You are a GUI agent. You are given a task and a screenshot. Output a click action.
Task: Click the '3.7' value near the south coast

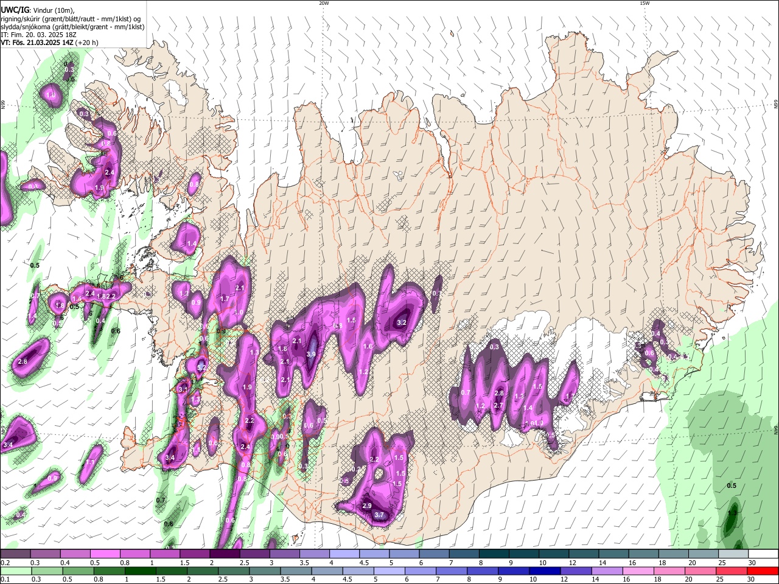tap(379, 515)
